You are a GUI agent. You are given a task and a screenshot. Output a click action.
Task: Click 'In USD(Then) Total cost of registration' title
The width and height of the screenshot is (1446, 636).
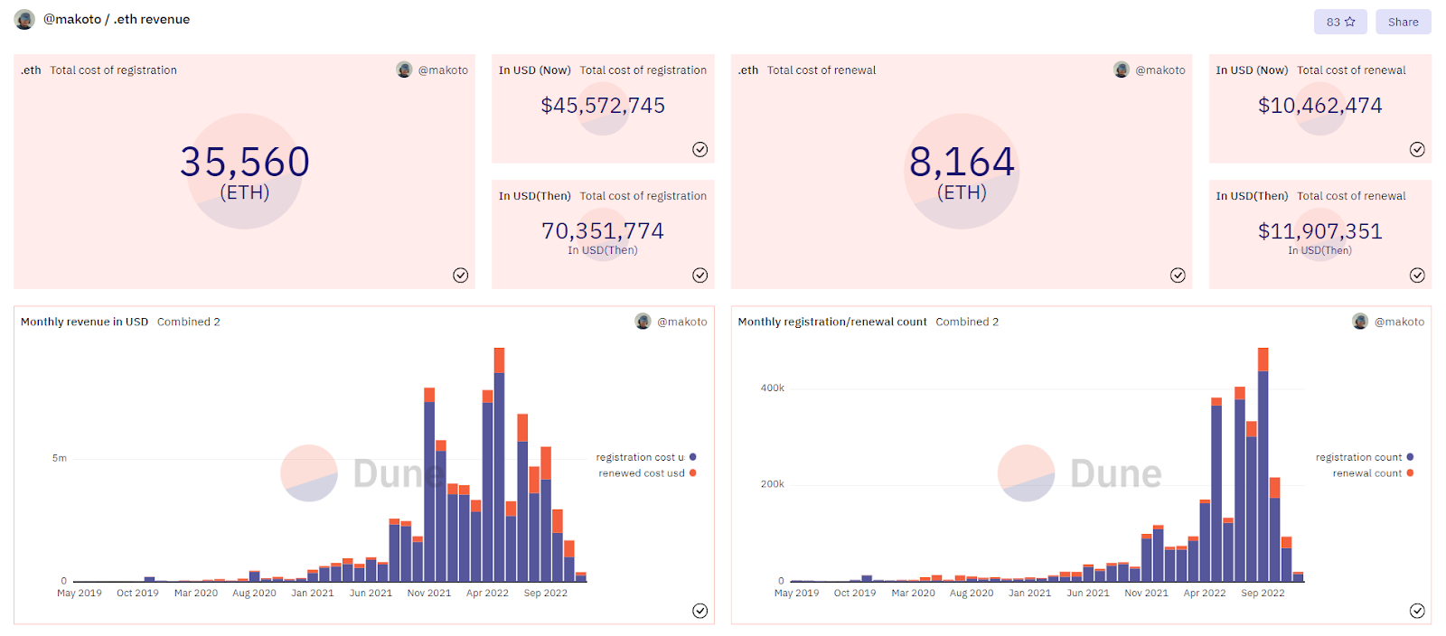tap(603, 196)
